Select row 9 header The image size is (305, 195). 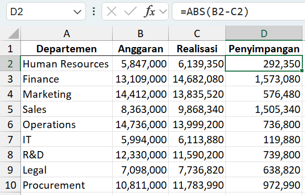[x=10, y=169]
